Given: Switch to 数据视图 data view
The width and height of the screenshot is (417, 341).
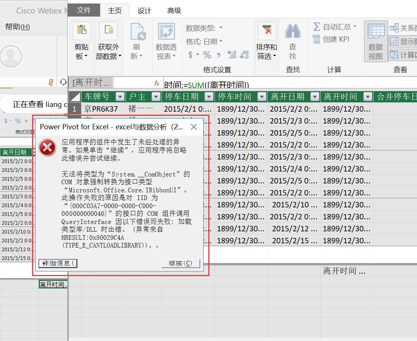Looking at the screenshot, I should click(x=376, y=41).
